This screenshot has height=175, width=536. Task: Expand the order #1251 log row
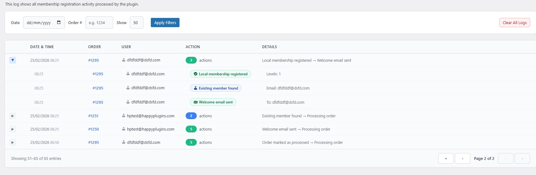point(13,116)
